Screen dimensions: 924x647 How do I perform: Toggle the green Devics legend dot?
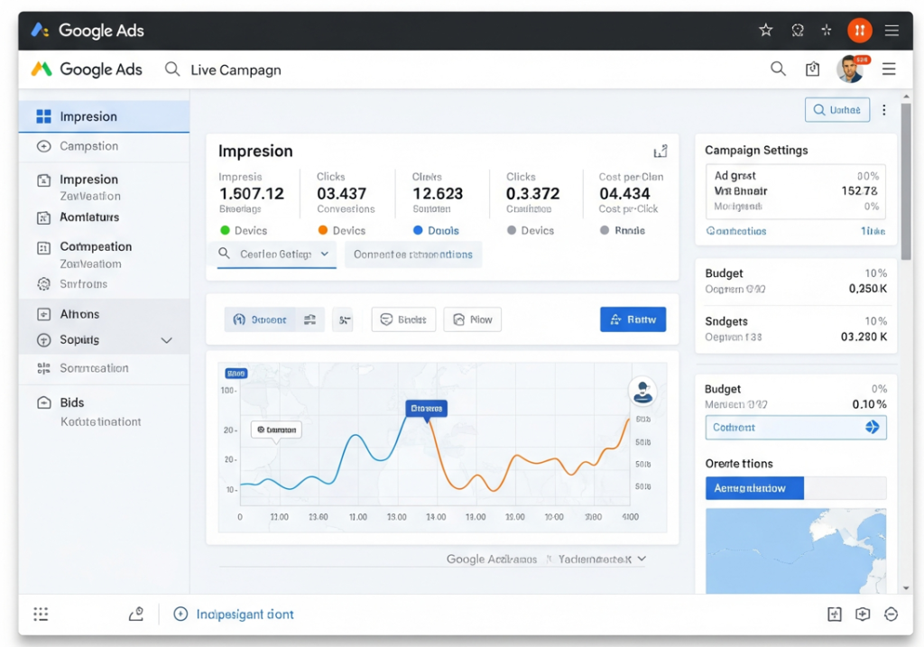coord(225,230)
